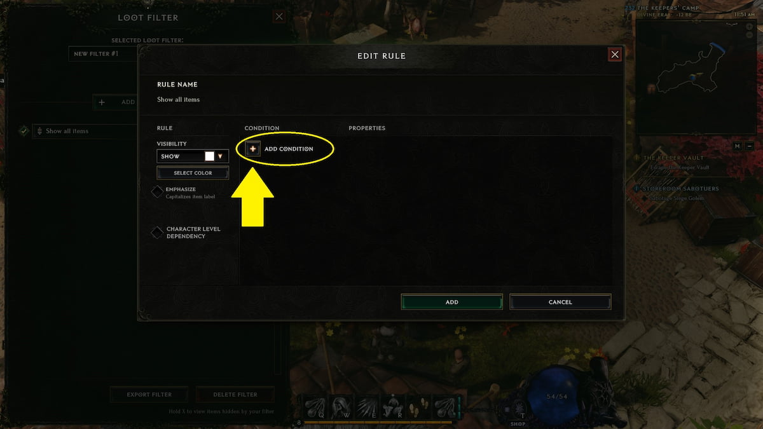Open the New Filter #1 selector

103,54
